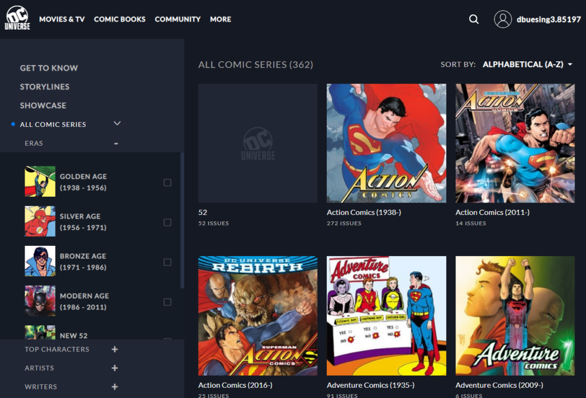Go to Showcase section
The image size is (586, 398).
pyautogui.click(x=43, y=105)
